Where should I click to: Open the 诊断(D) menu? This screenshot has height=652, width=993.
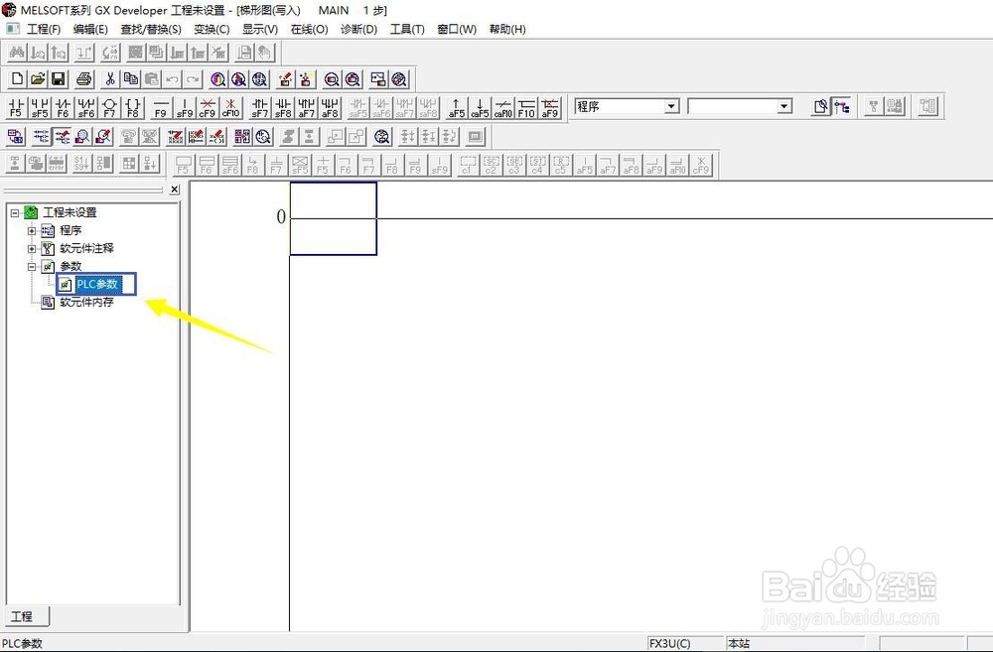tap(358, 29)
